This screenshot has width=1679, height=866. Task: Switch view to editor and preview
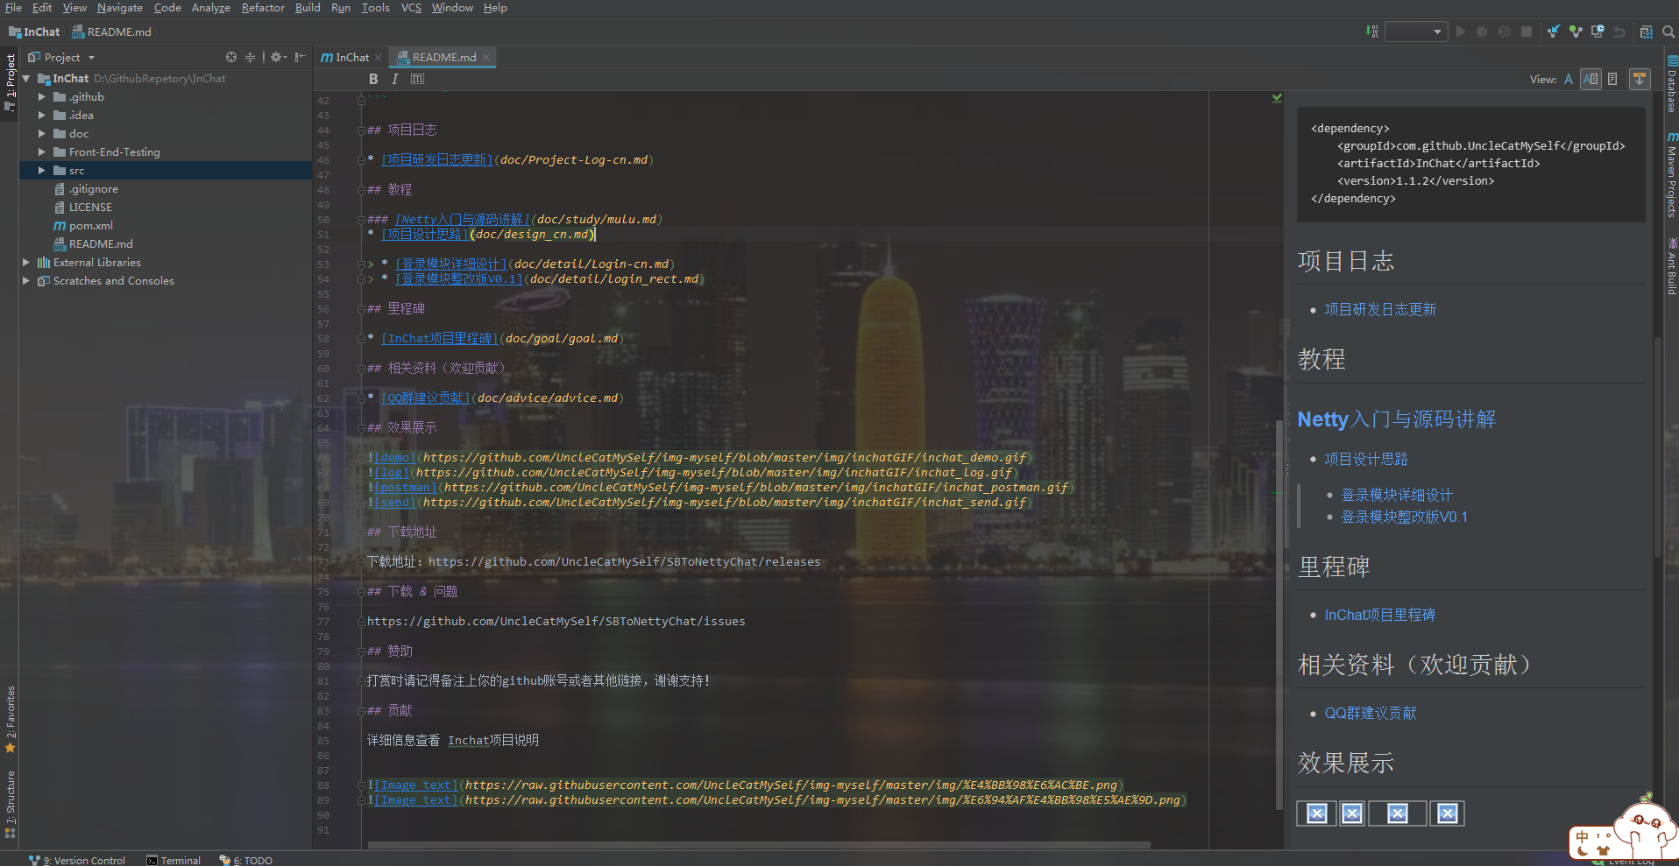pos(1590,79)
